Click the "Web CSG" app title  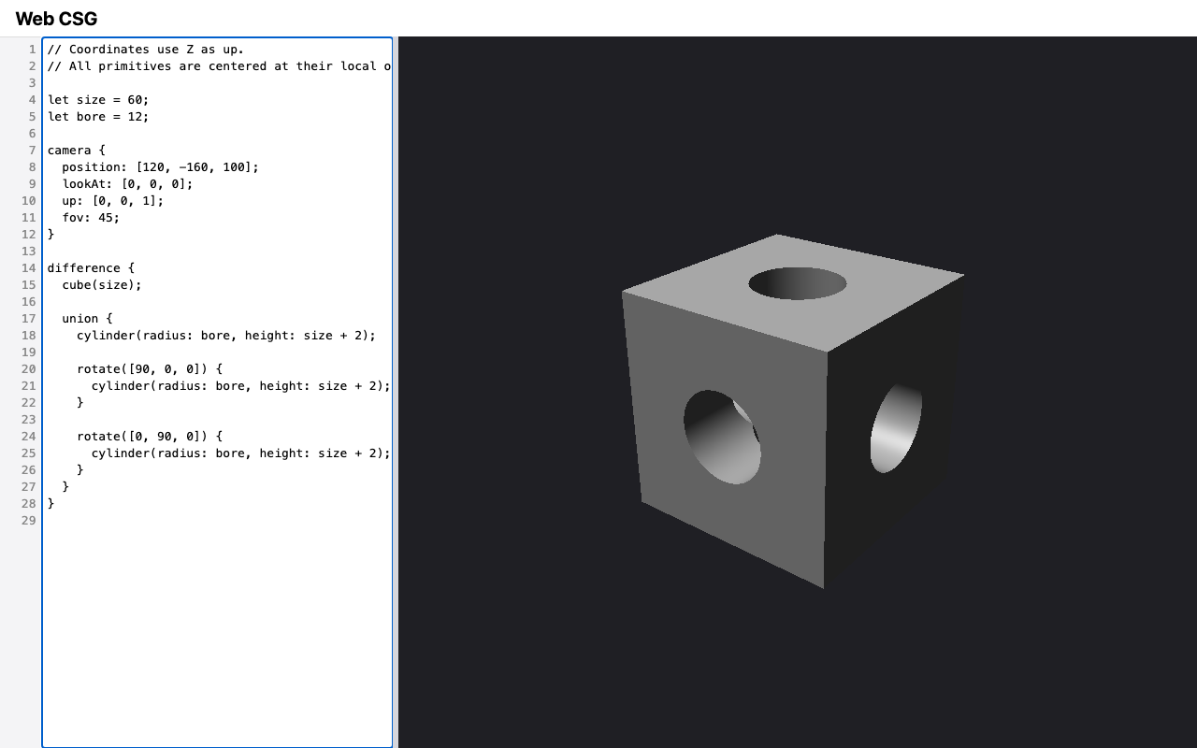click(x=56, y=19)
